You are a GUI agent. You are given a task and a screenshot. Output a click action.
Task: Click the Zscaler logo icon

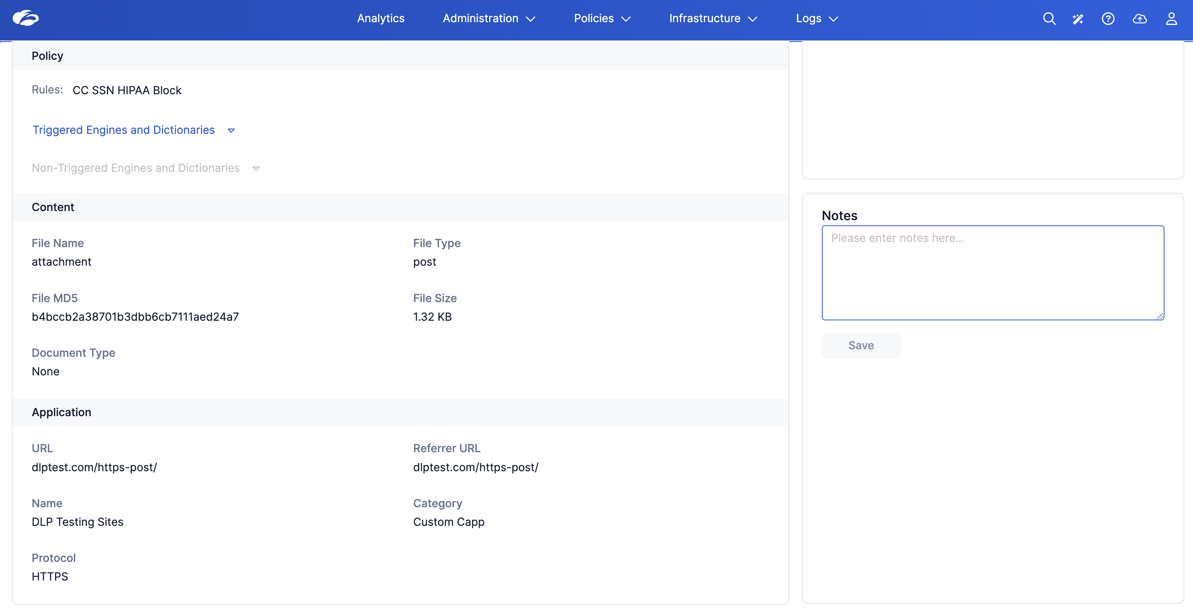coord(25,18)
